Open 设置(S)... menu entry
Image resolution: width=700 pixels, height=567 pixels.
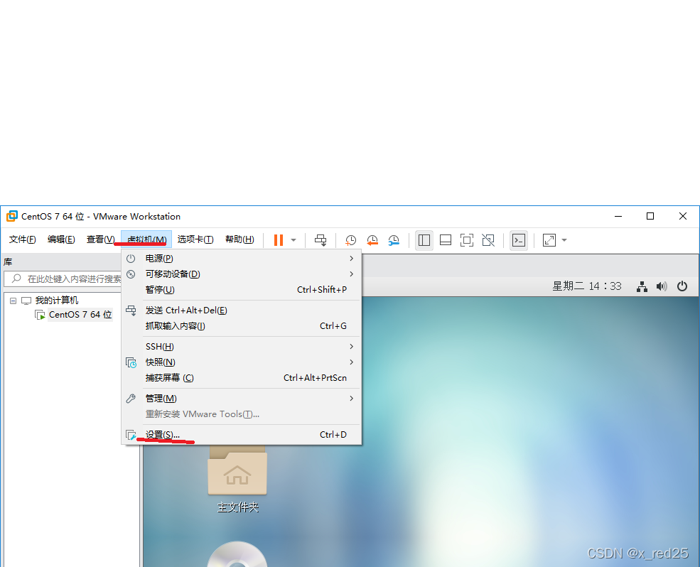pos(241,434)
